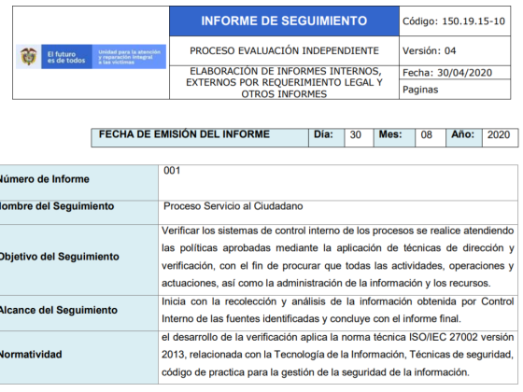Click 'Verificar los sistemas de control interno' line
This screenshot has width=523, height=392.
[x=337, y=231]
